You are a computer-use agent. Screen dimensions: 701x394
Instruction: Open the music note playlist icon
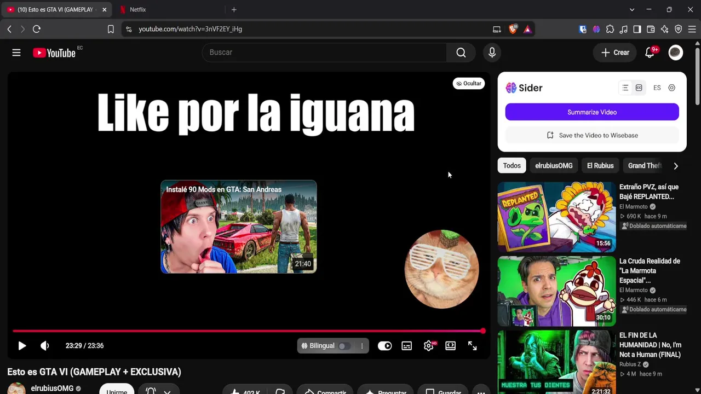point(624,29)
